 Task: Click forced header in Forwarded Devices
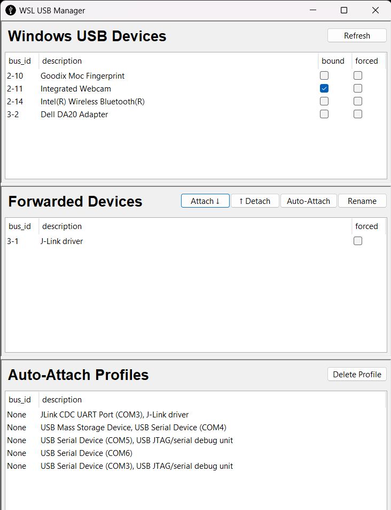tap(369, 226)
